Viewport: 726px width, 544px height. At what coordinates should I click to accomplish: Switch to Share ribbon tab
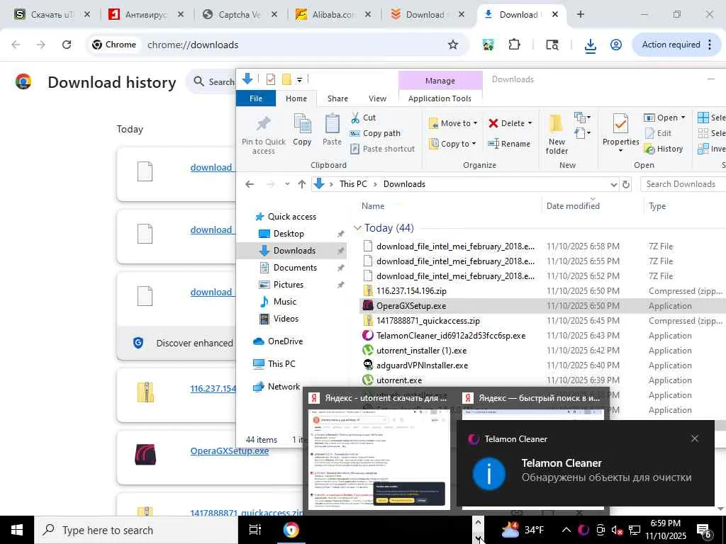(337, 98)
